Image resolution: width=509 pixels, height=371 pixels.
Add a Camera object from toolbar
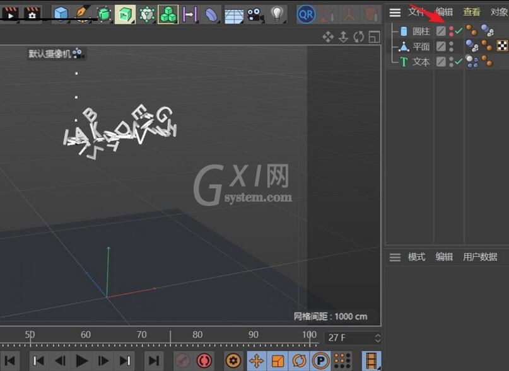[255, 15]
